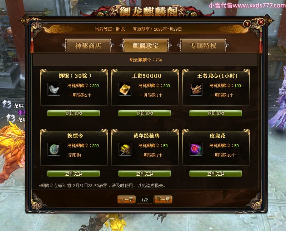Image resolution: width=286 pixels, height=231 pixels.
Task: Redeem 绑银（30锭）with 立即兑换 button
Action: pyautogui.click(x=74, y=113)
